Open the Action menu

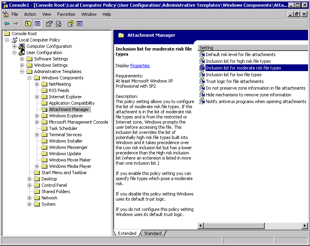[x=30, y=14]
